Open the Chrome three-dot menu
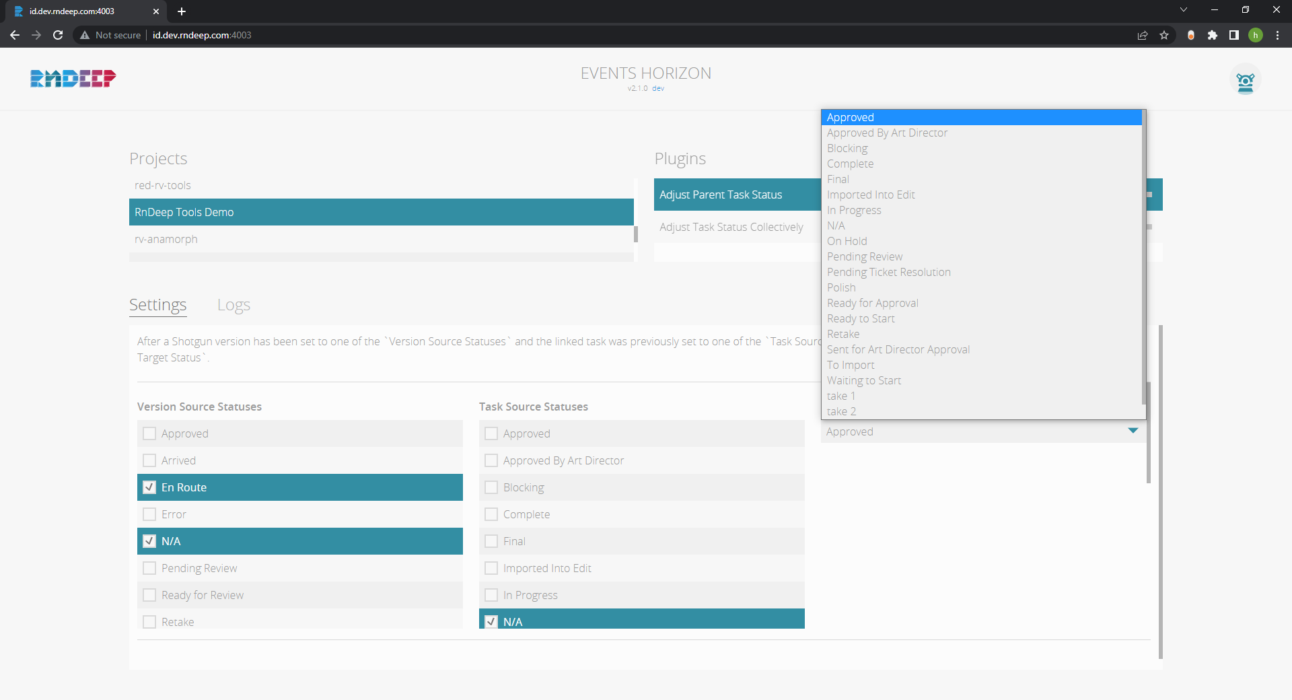This screenshot has height=700, width=1292. [x=1277, y=35]
